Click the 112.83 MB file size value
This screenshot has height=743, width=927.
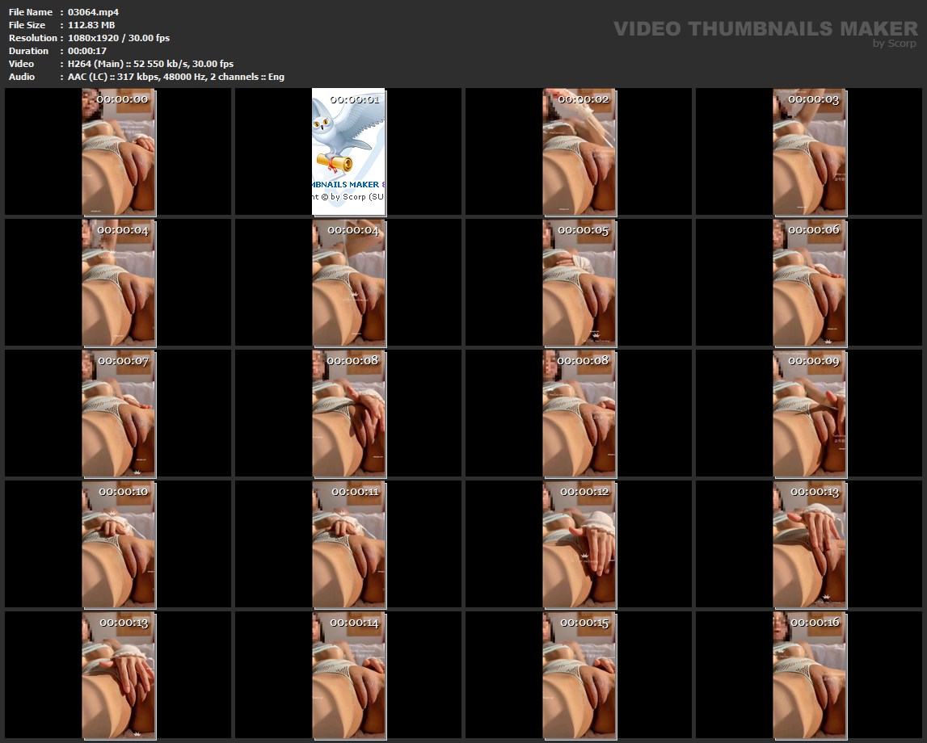[91, 25]
